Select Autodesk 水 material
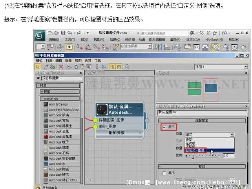Screen dimensions: 252x189 [x=62, y=164]
